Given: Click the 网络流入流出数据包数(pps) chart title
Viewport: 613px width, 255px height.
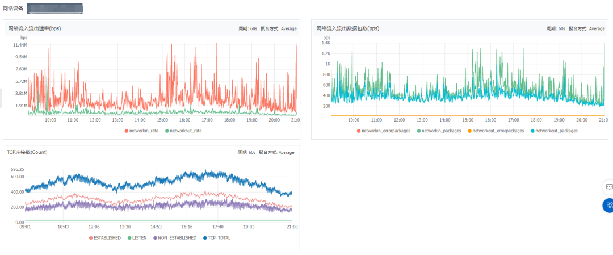Looking at the screenshot, I should click(347, 28).
